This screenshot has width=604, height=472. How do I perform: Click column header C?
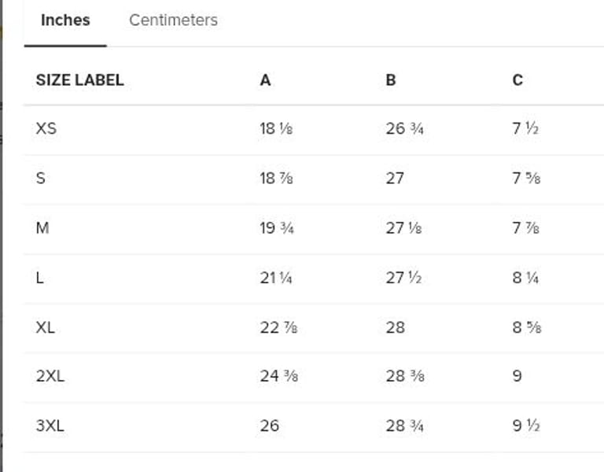coord(517,80)
